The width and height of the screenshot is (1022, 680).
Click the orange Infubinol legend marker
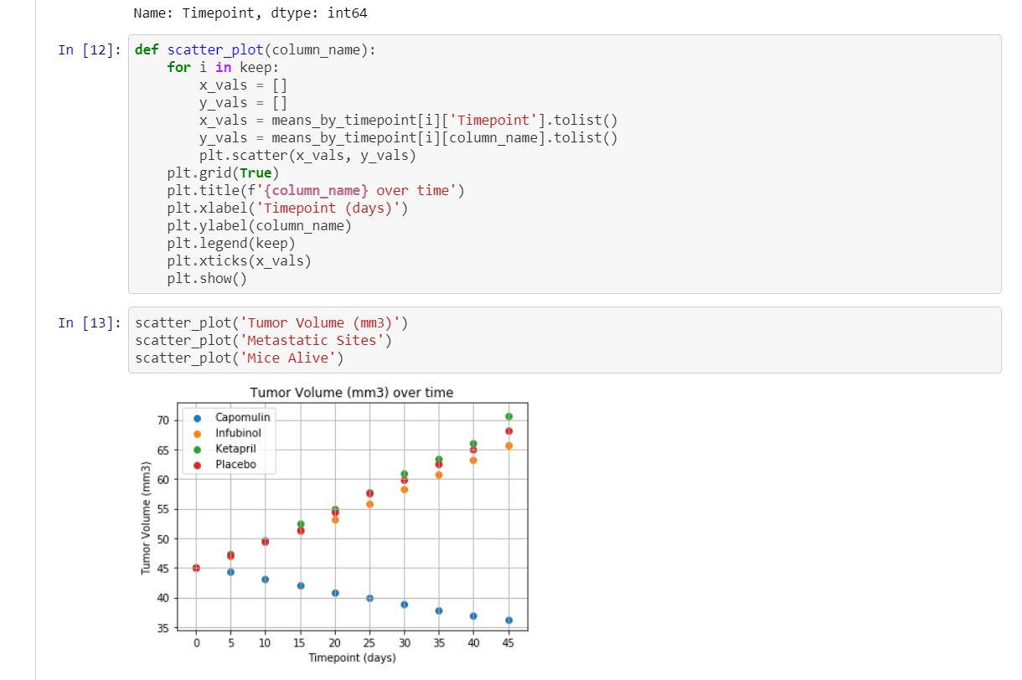197,434
